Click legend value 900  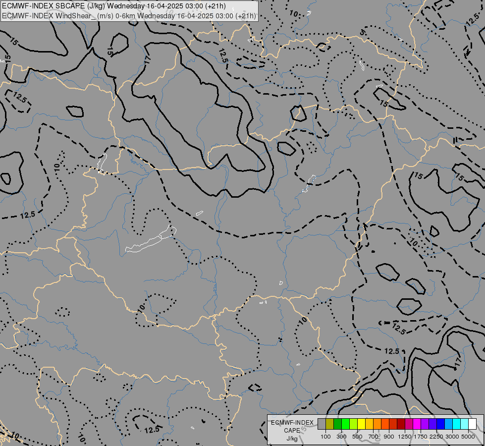pyautogui.click(x=389, y=437)
